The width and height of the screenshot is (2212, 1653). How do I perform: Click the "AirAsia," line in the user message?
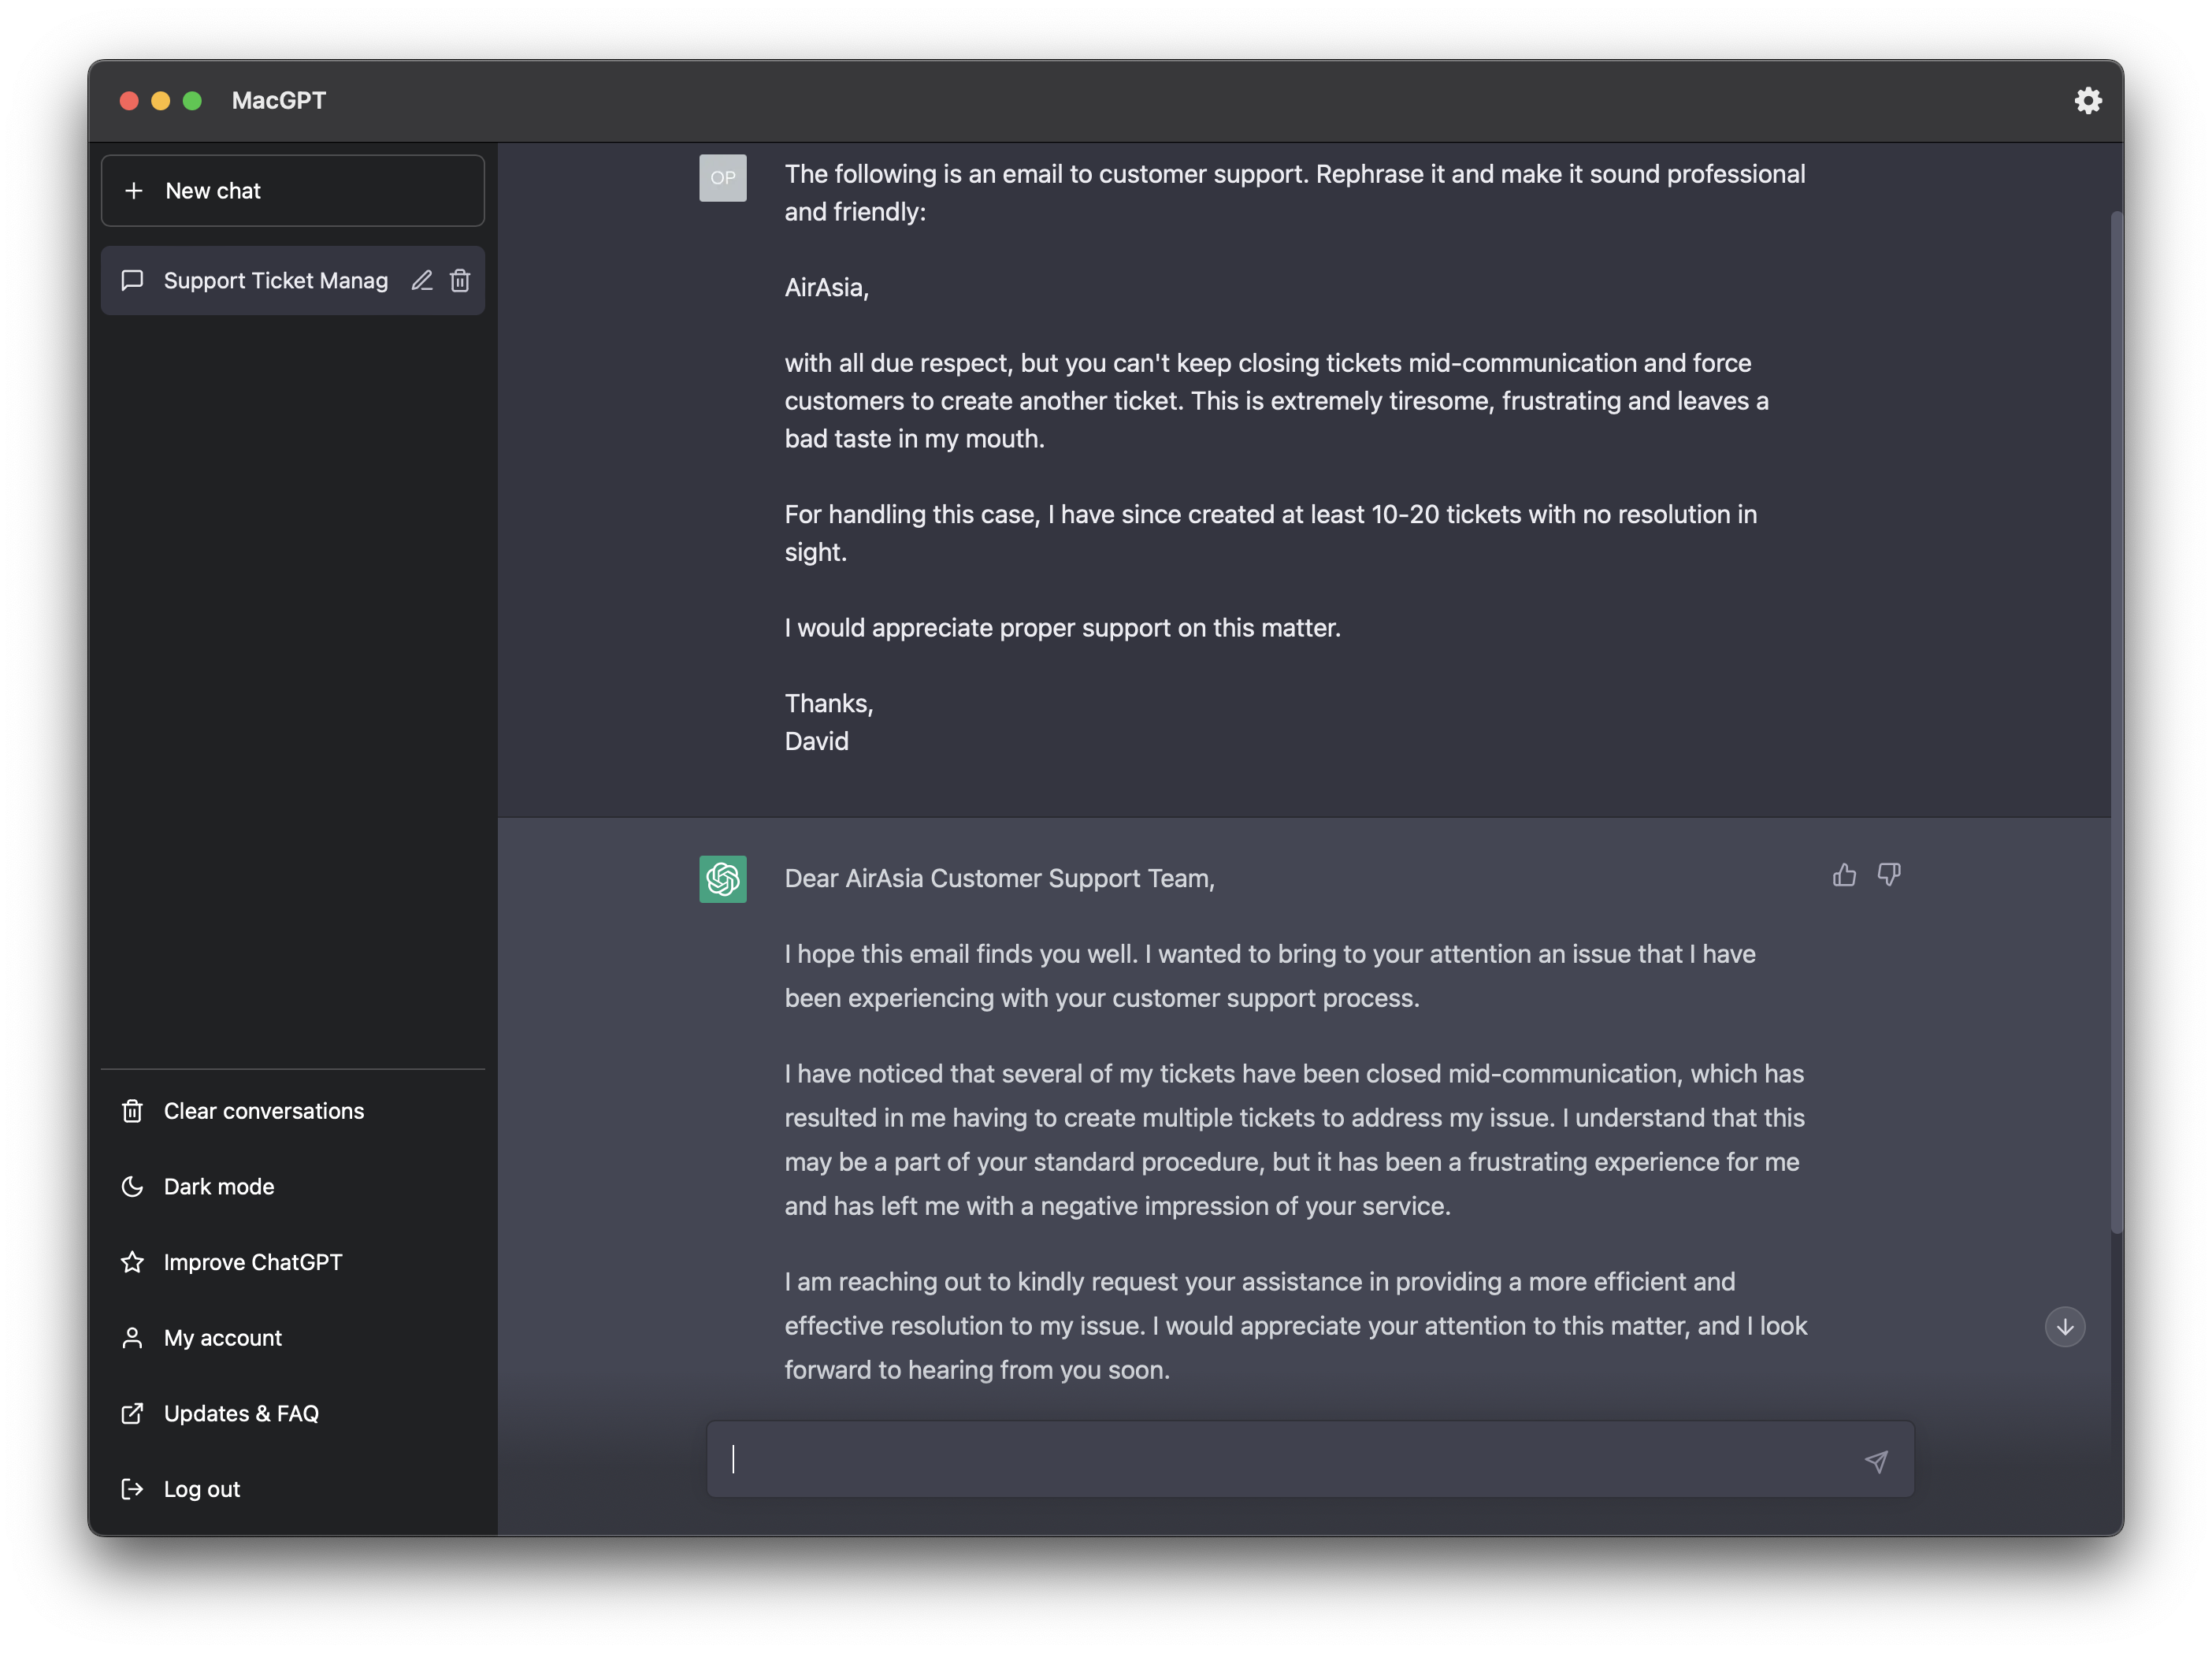coord(826,288)
